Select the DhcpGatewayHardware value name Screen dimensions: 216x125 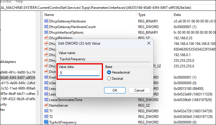coord(67,21)
